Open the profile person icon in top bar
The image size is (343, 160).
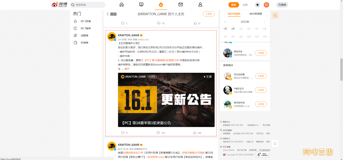(200, 5)
